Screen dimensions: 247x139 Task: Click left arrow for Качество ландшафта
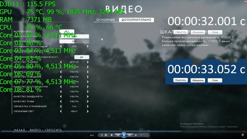tap(61, 97)
